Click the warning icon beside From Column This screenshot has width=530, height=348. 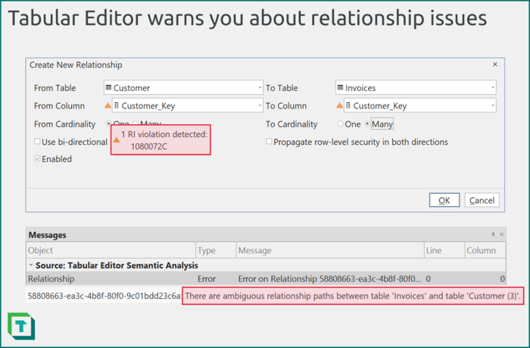[x=108, y=105]
